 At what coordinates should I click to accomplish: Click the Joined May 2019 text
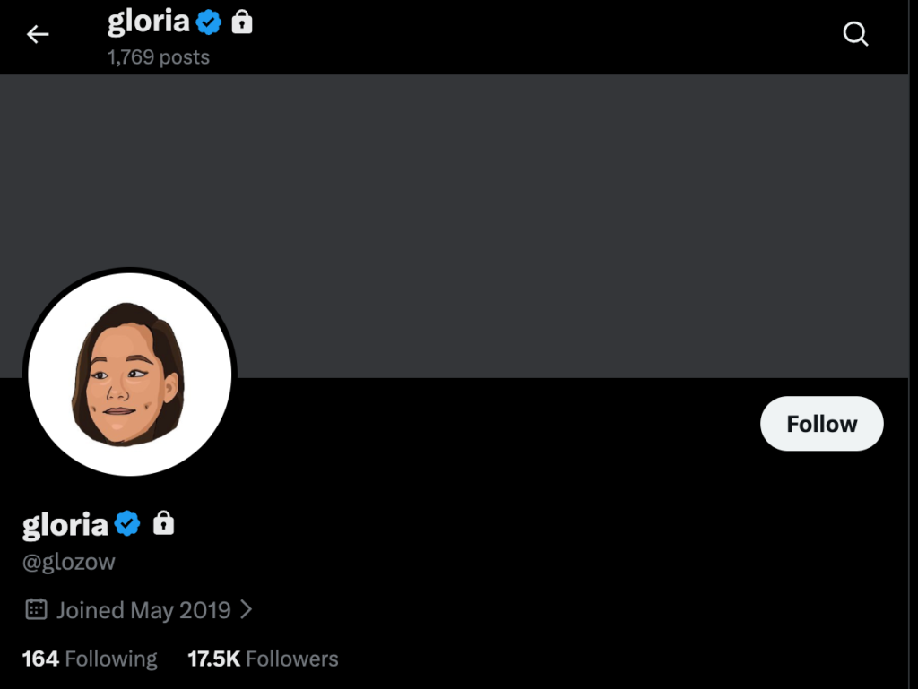(x=143, y=610)
